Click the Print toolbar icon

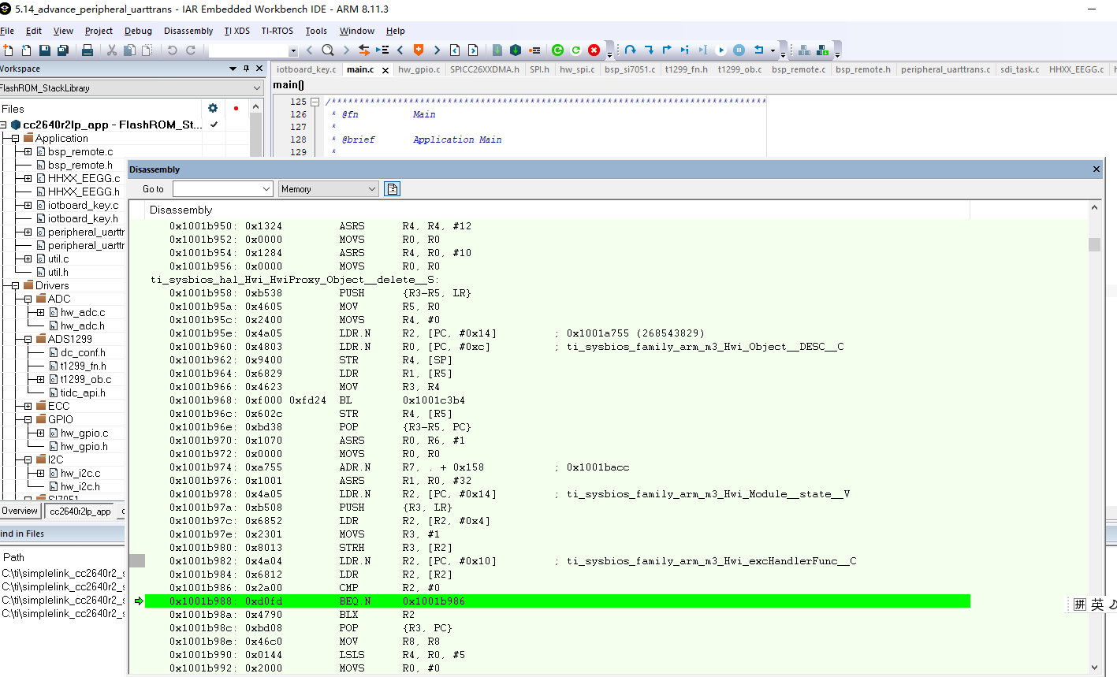click(x=87, y=50)
